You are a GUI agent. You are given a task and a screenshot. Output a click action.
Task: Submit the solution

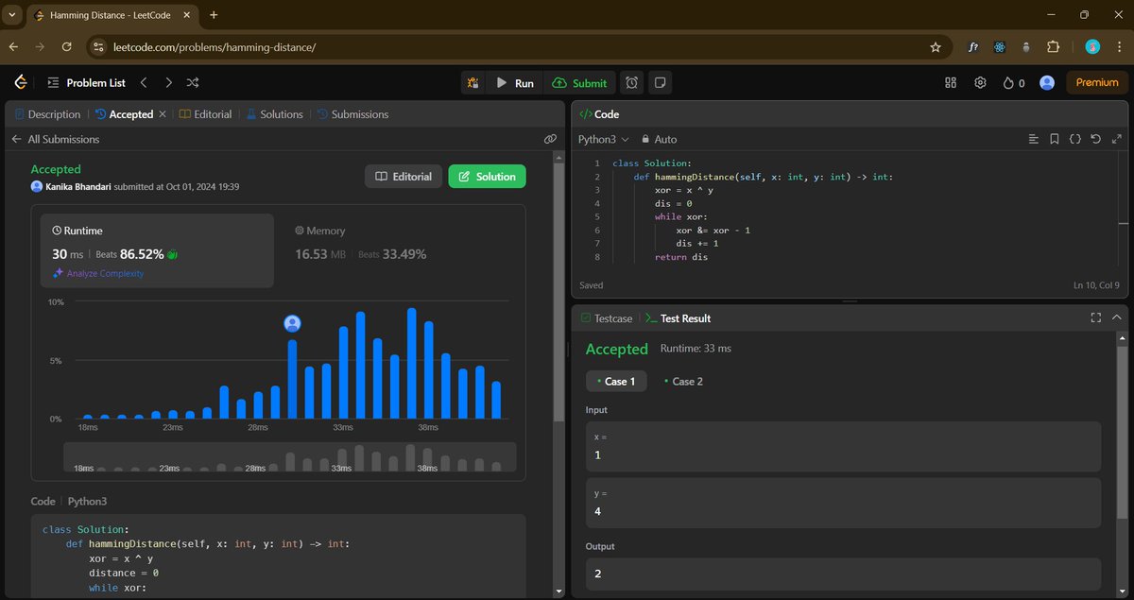tap(580, 83)
